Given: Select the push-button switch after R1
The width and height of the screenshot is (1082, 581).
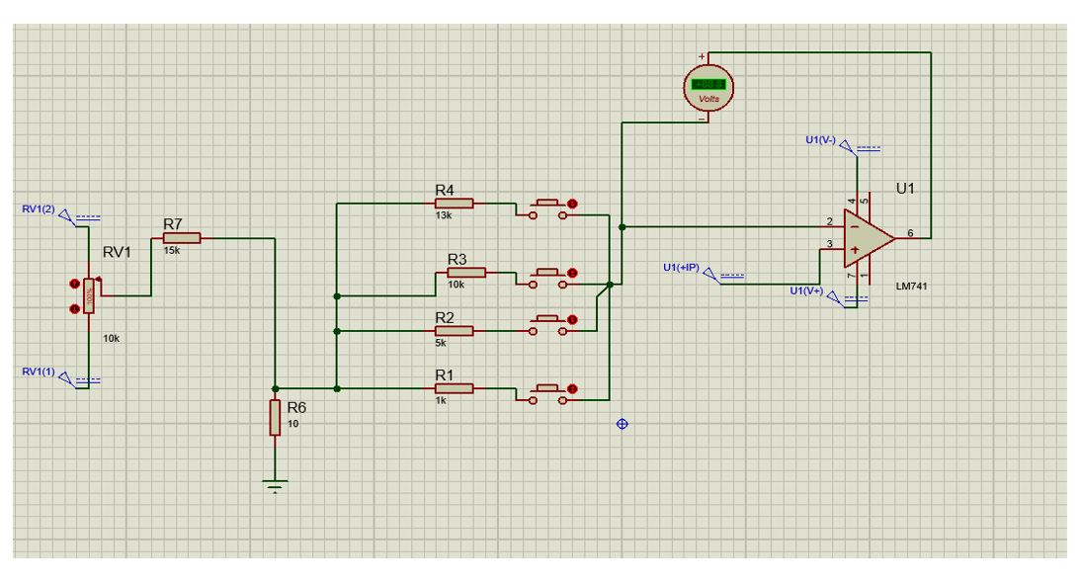Looking at the screenshot, I should [547, 394].
